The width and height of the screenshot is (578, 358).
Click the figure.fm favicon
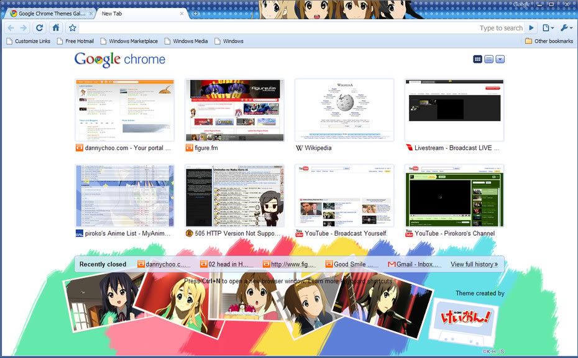(189, 148)
